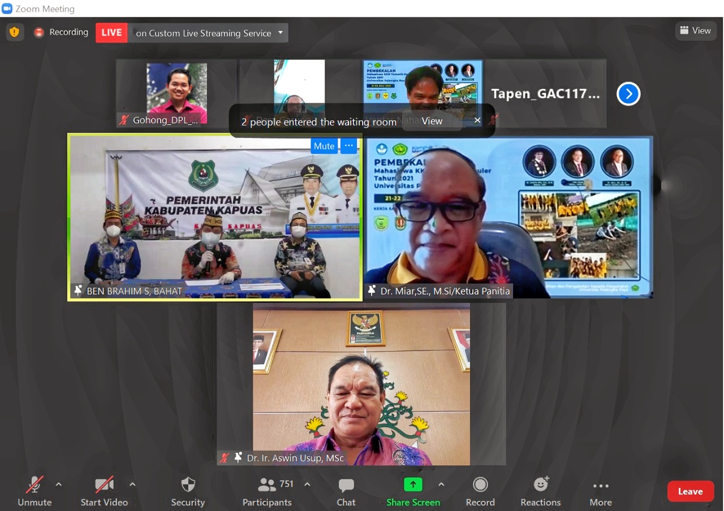Expand the video options arrow beside Start Video
Viewport: 724px width, 511px height.
click(132, 484)
